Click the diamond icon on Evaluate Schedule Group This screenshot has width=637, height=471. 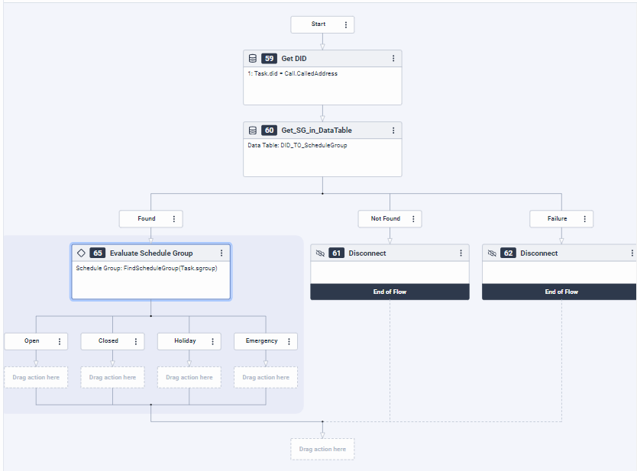click(81, 253)
